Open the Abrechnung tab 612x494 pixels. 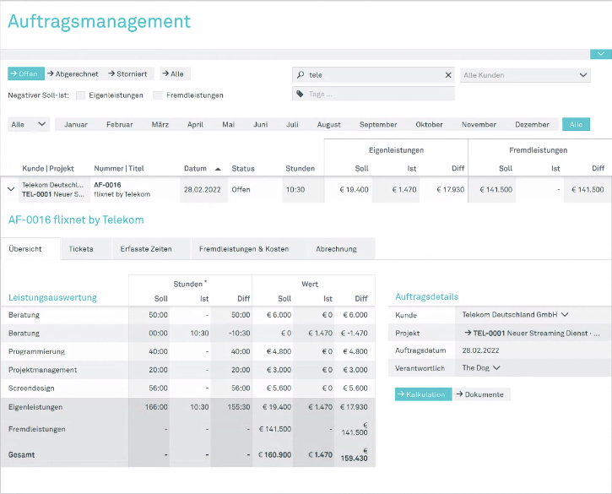(336, 249)
